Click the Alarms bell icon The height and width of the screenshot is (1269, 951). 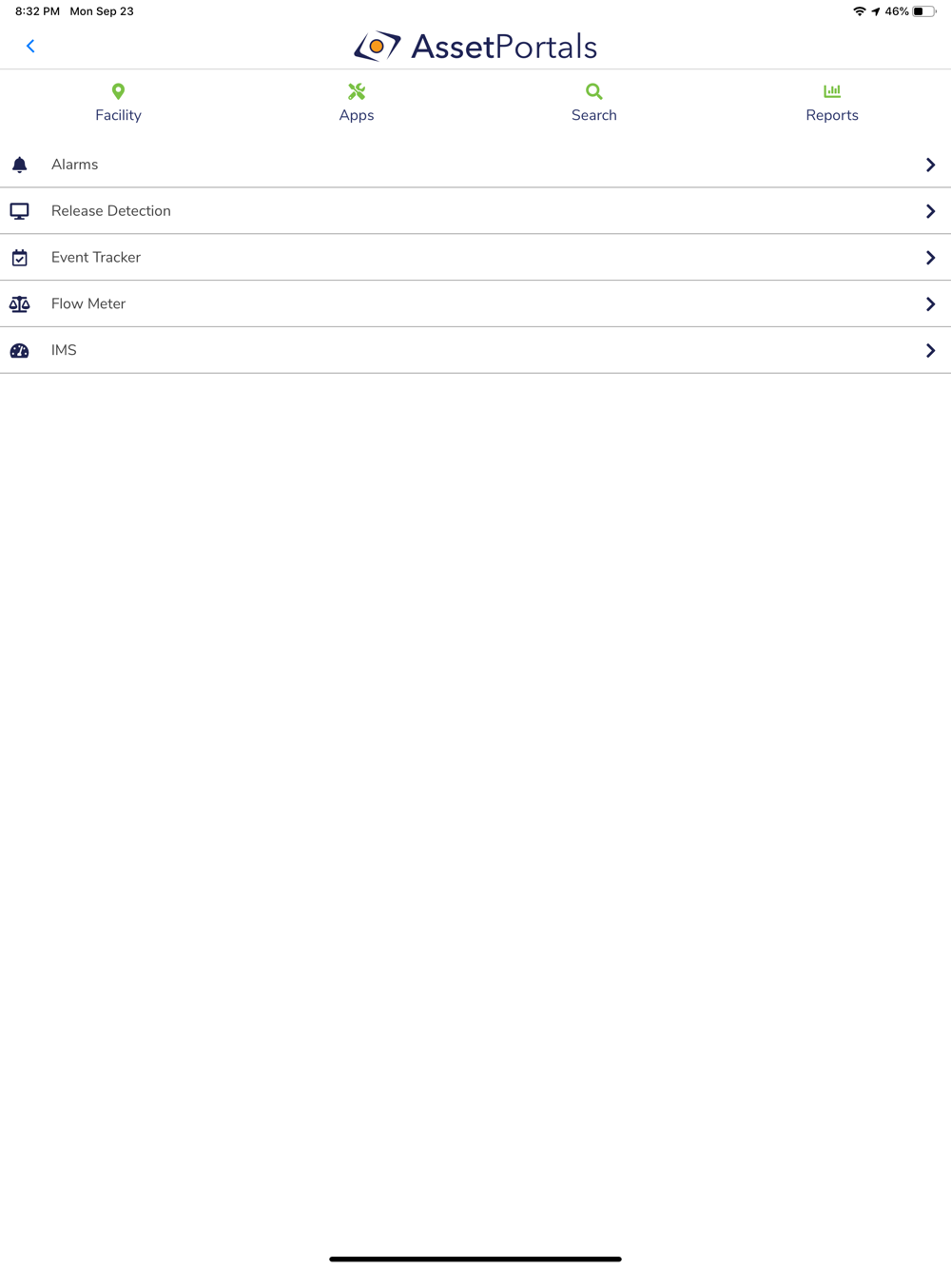(19, 165)
